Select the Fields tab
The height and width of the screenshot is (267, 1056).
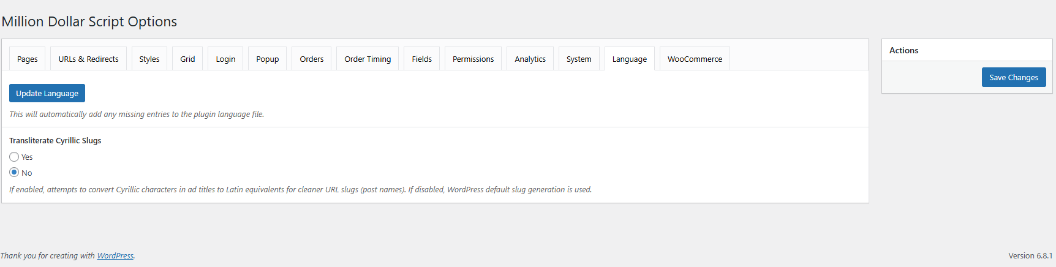(x=421, y=59)
